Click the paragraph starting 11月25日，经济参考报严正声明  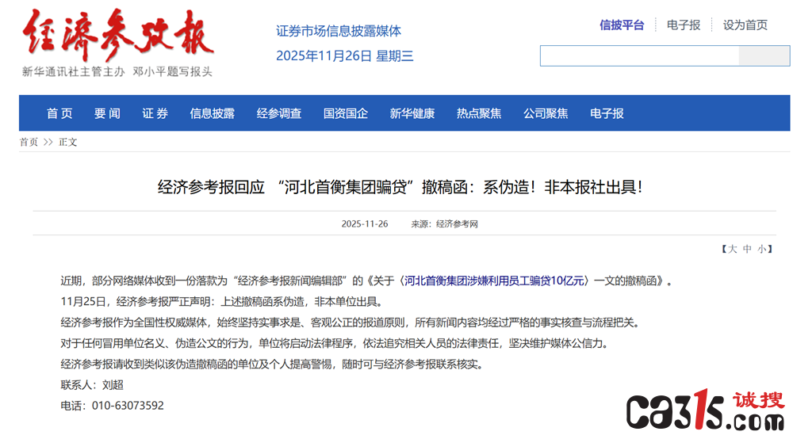point(223,302)
